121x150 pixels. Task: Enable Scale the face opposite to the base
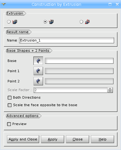pyautogui.click(x=10, y=105)
